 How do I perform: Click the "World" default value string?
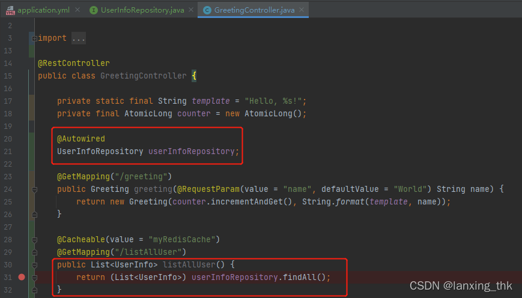click(x=410, y=189)
